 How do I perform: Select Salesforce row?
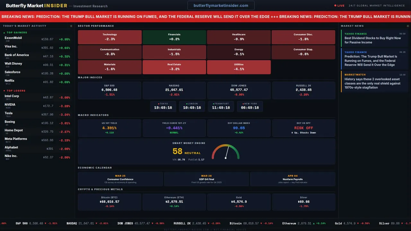[37, 73]
